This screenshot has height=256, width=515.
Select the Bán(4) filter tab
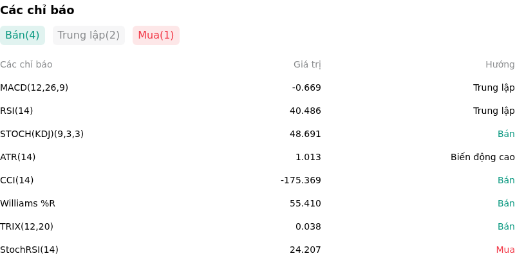[x=23, y=35]
